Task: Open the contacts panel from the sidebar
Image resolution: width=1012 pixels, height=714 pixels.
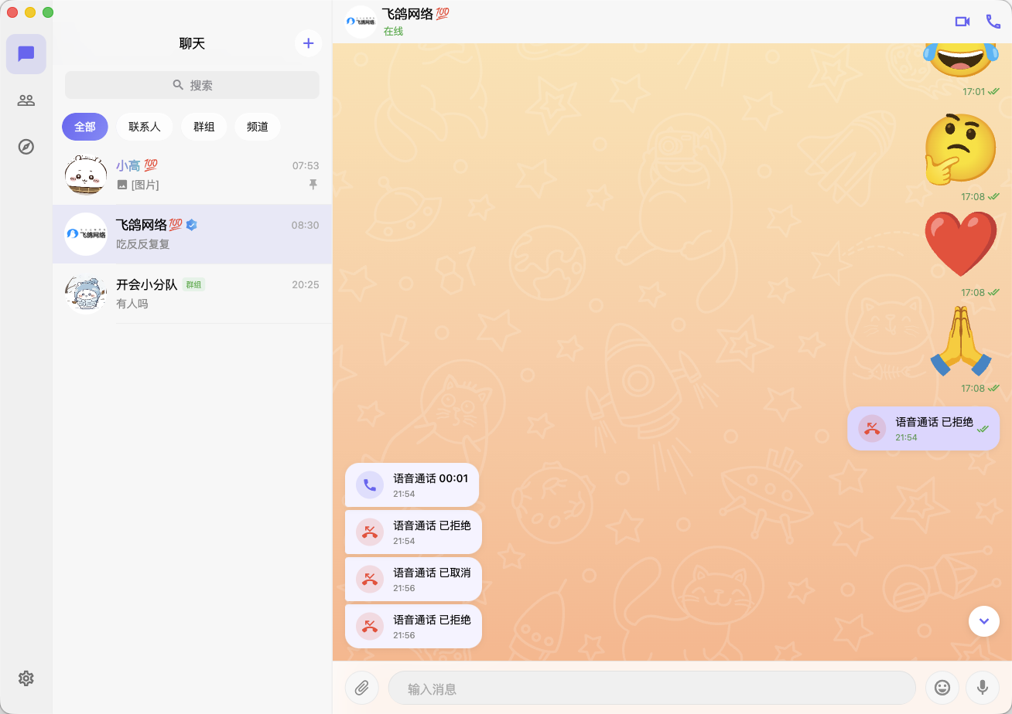Action: (26, 100)
